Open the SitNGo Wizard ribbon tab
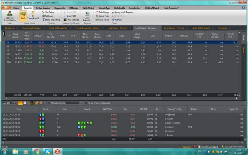 [x=152, y=8]
